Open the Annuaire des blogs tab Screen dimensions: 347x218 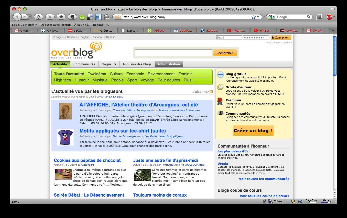pyautogui.click(x=137, y=64)
